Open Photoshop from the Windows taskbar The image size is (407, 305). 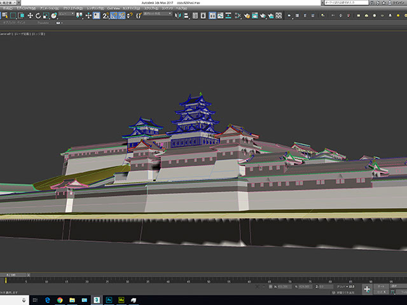(109, 299)
